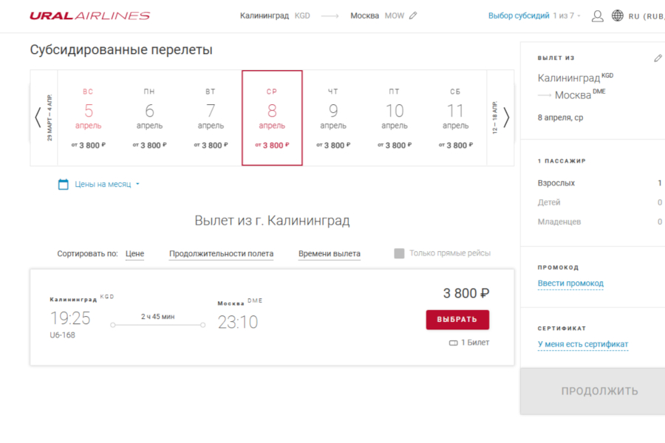Click the globe language icon
Image resolution: width=665 pixels, height=443 pixels.
click(618, 16)
